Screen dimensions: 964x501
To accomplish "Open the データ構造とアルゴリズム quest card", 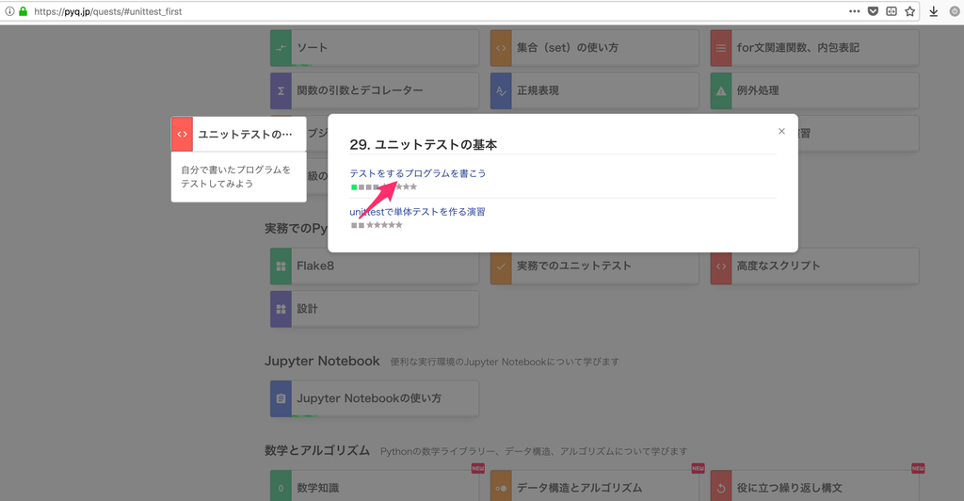I will (595, 487).
